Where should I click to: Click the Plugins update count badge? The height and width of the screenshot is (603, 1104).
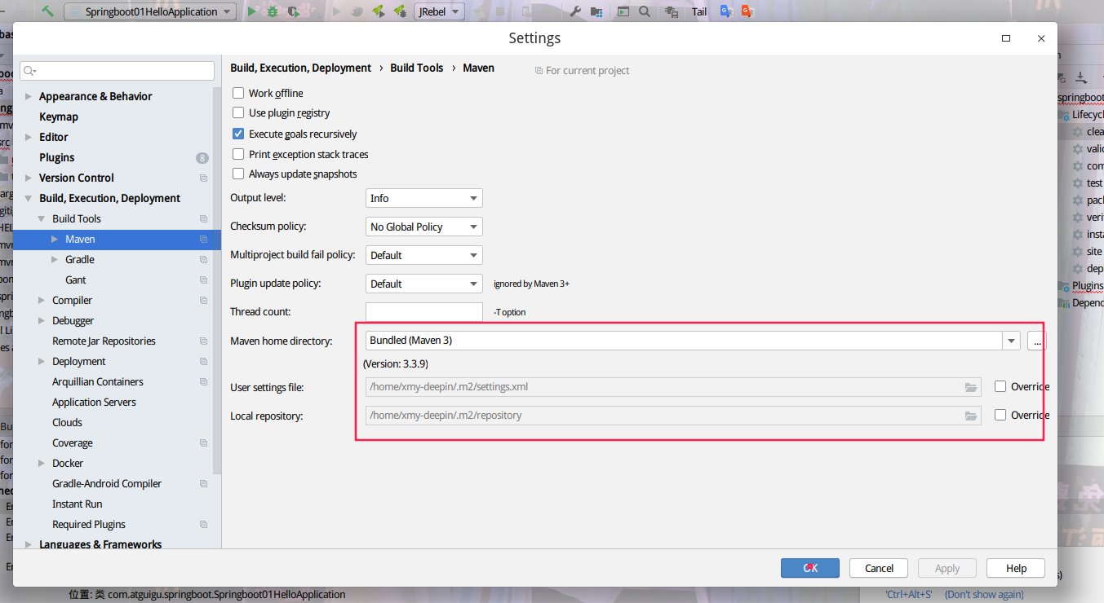[202, 158]
